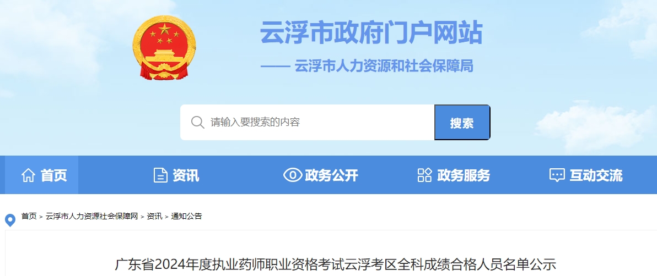Screen dimensions: 657x276
Task: Click the blue location pin icon
Action: click(10, 220)
